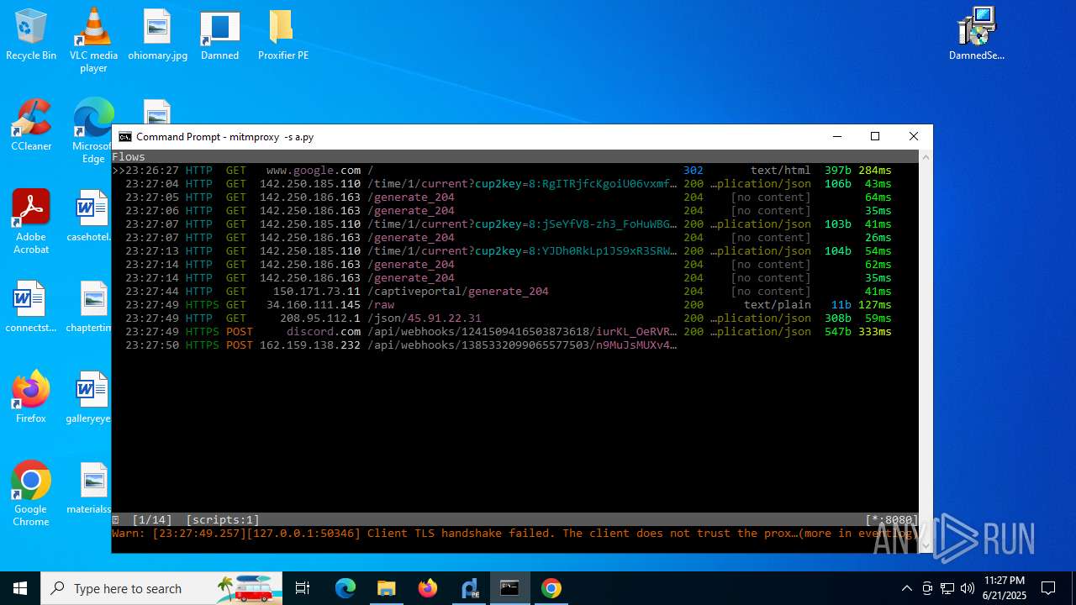Image resolution: width=1076 pixels, height=605 pixels.
Task: Select the 208.95.112.1 /json flow
Action: pos(514,318)
